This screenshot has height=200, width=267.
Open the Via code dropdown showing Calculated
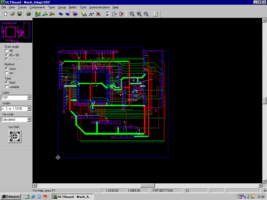pyautogui.click(x=29, y=120)
